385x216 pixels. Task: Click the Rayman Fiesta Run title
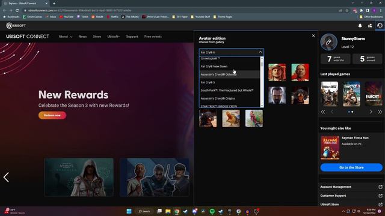355,138
